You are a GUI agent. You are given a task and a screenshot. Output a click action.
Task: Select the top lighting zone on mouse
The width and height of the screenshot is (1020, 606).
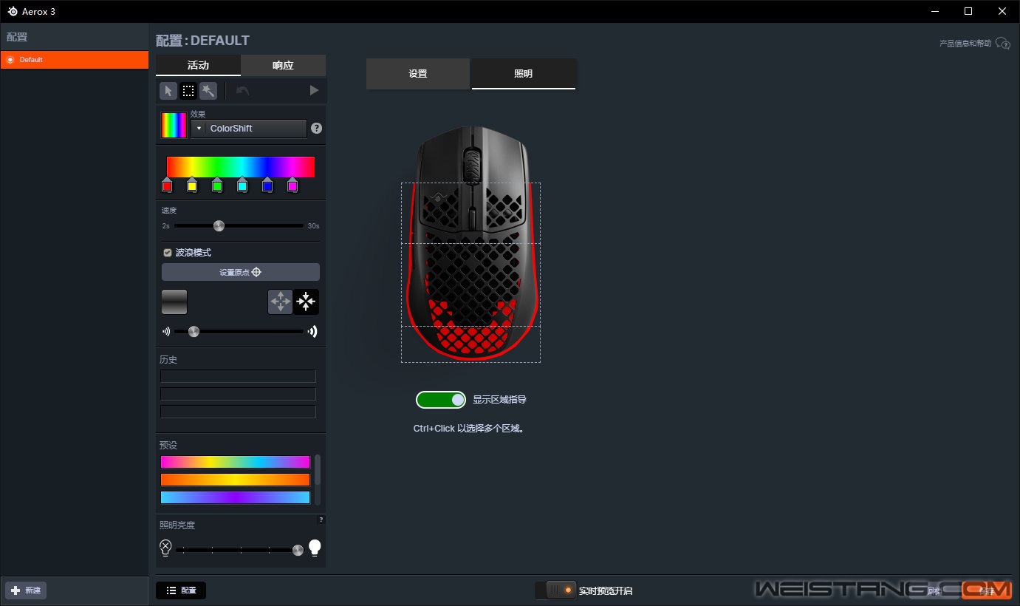tap(470, 214)
